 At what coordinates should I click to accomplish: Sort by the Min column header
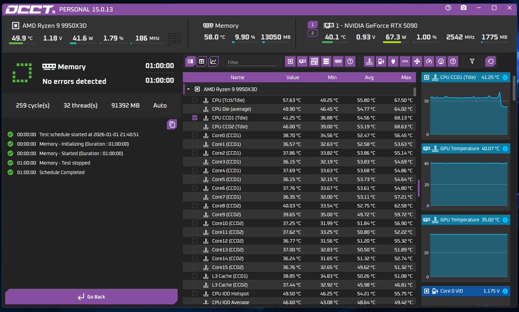332,77
